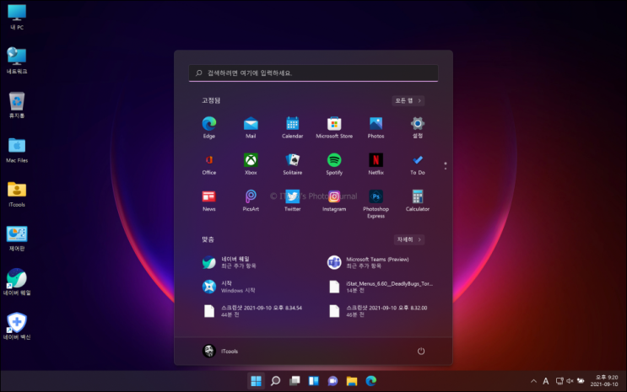The image size is (627, 392).
Task: Open the iStat_Menus_6.60 recommended file
Action: point(380,287)
